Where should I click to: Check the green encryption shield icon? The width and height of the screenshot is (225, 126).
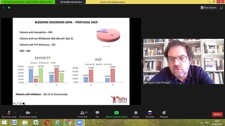click(9, 8)
